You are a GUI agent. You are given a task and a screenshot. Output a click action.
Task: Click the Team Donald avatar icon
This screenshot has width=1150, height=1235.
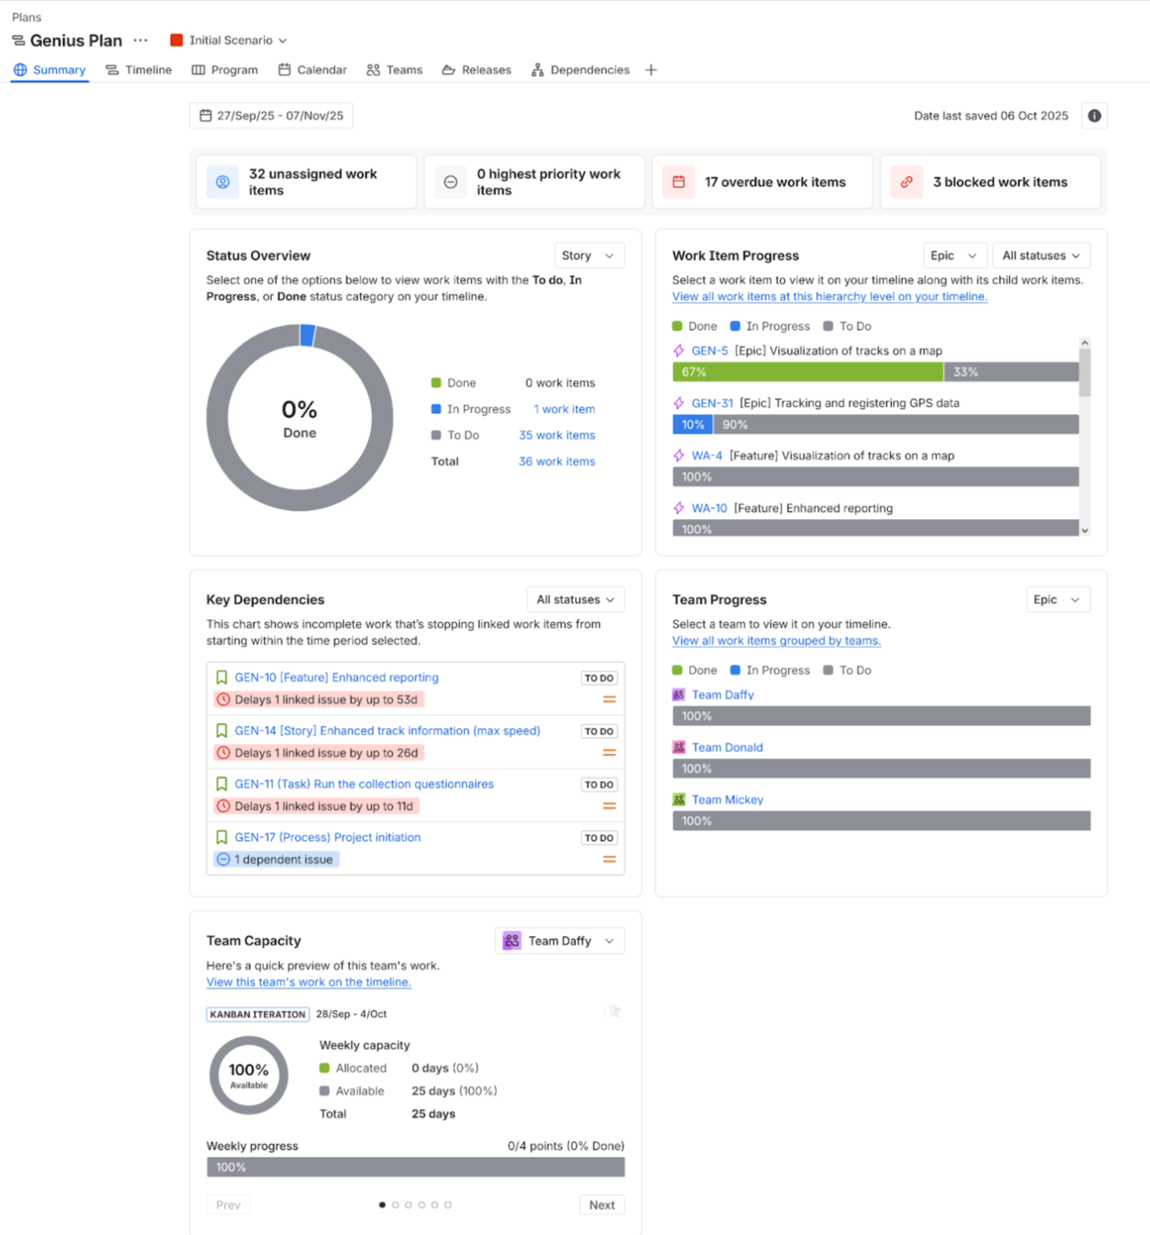[x=678, y=747]
